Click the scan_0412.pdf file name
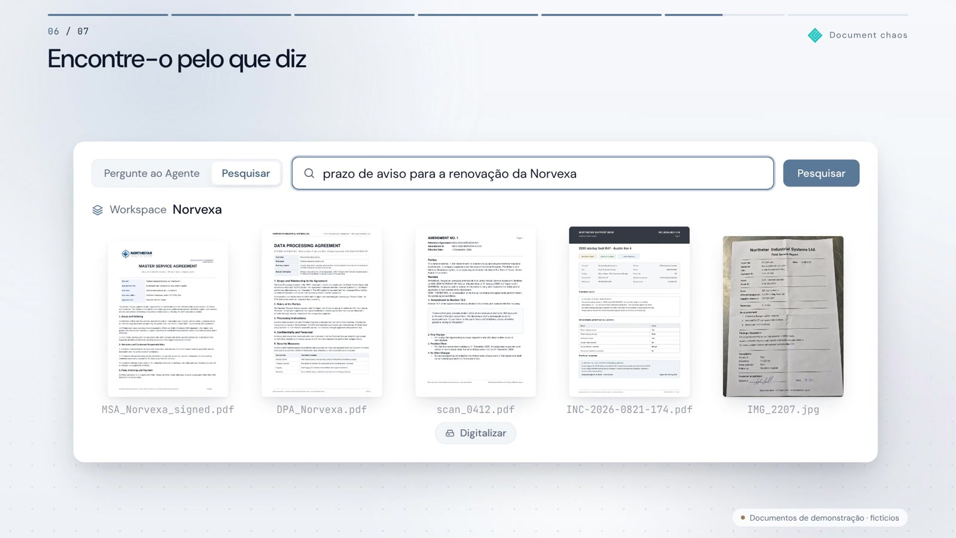The image size is (956, 538). tap(476, 409)
